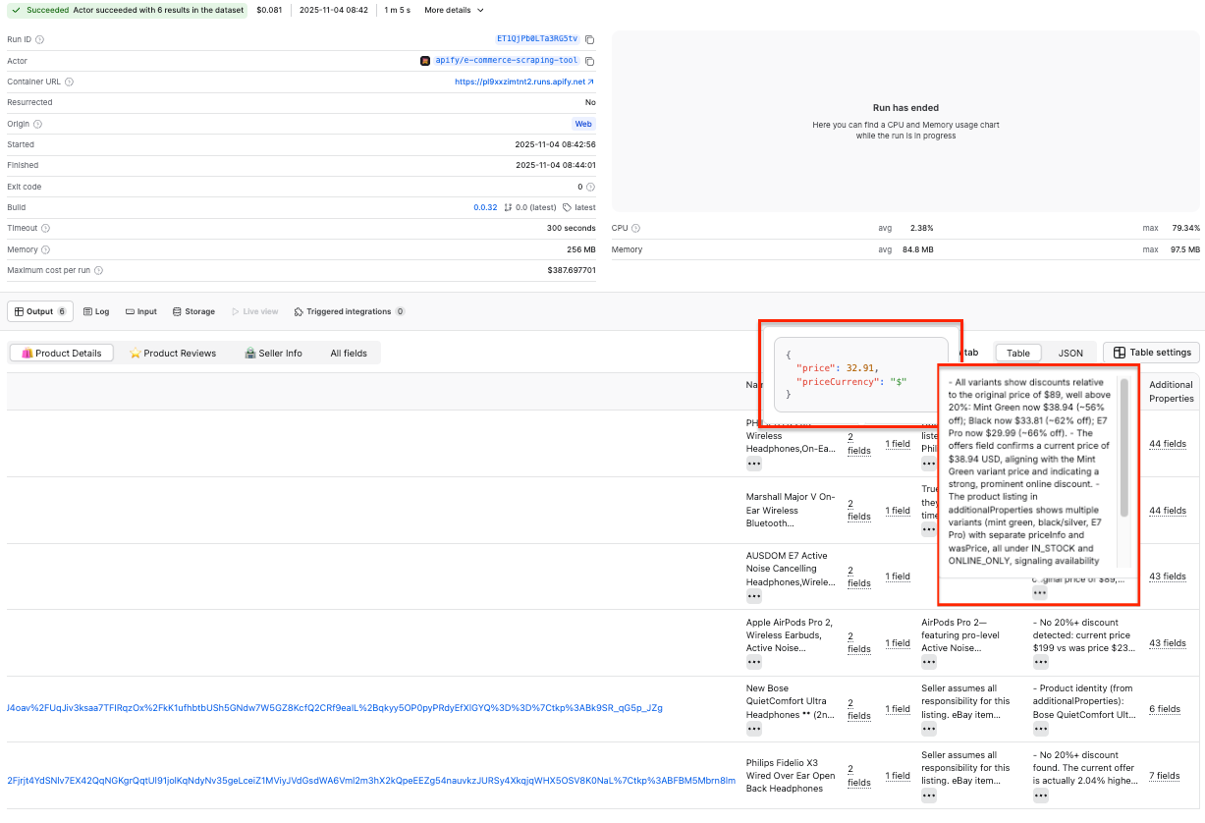Expand the 44 fields Additional Properties cell
This screenshot has height=823, width=1205.
pos(1166,444)
